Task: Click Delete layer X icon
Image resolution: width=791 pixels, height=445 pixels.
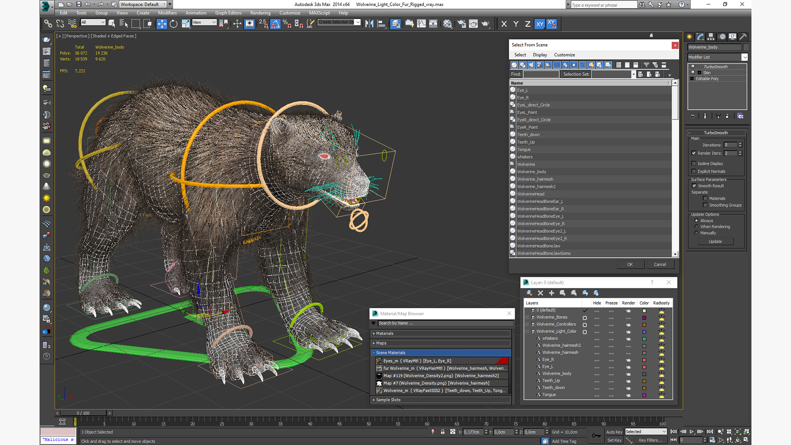Action: 541,293
